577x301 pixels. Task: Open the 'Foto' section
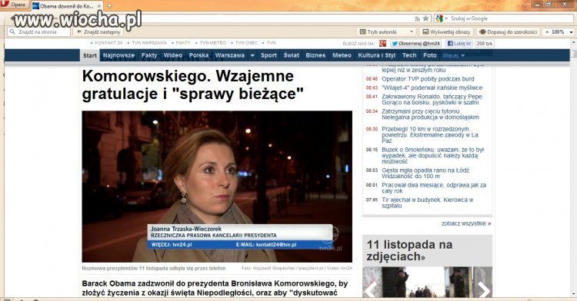[x=429, y=55]
